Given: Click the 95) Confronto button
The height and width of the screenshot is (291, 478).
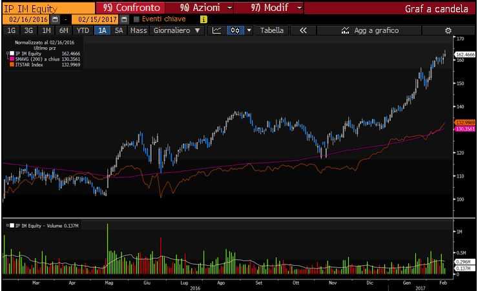Looking at the screenshot, I should click(130, 8).
